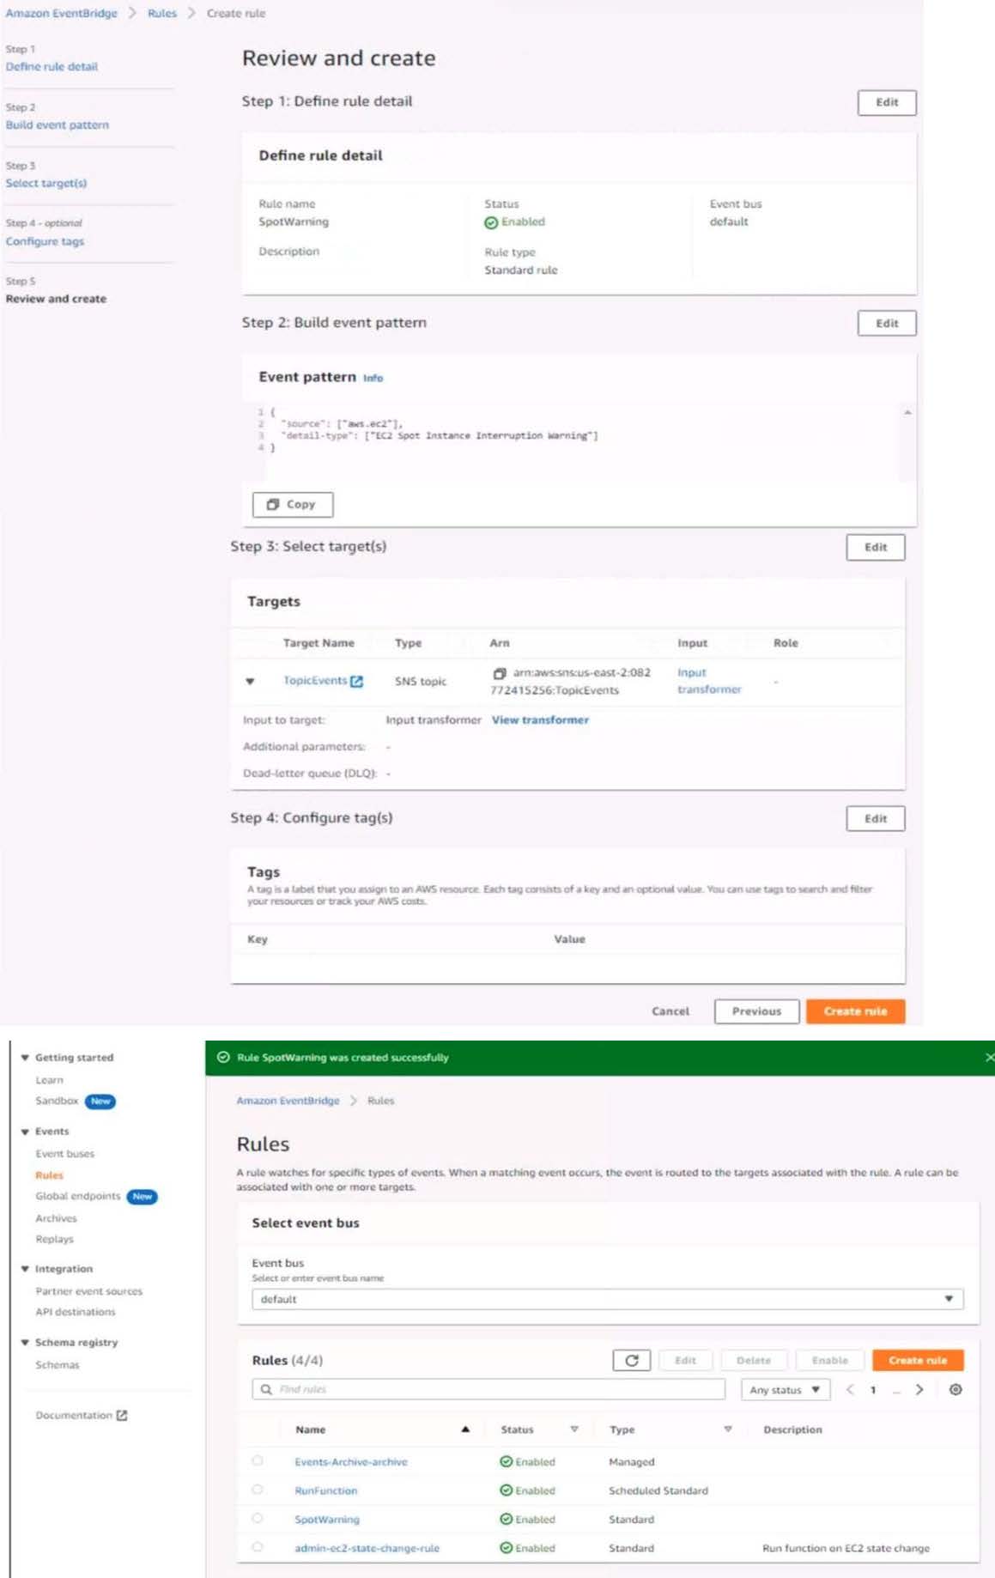Open the RunFunction rule link

coord(326,1490)
